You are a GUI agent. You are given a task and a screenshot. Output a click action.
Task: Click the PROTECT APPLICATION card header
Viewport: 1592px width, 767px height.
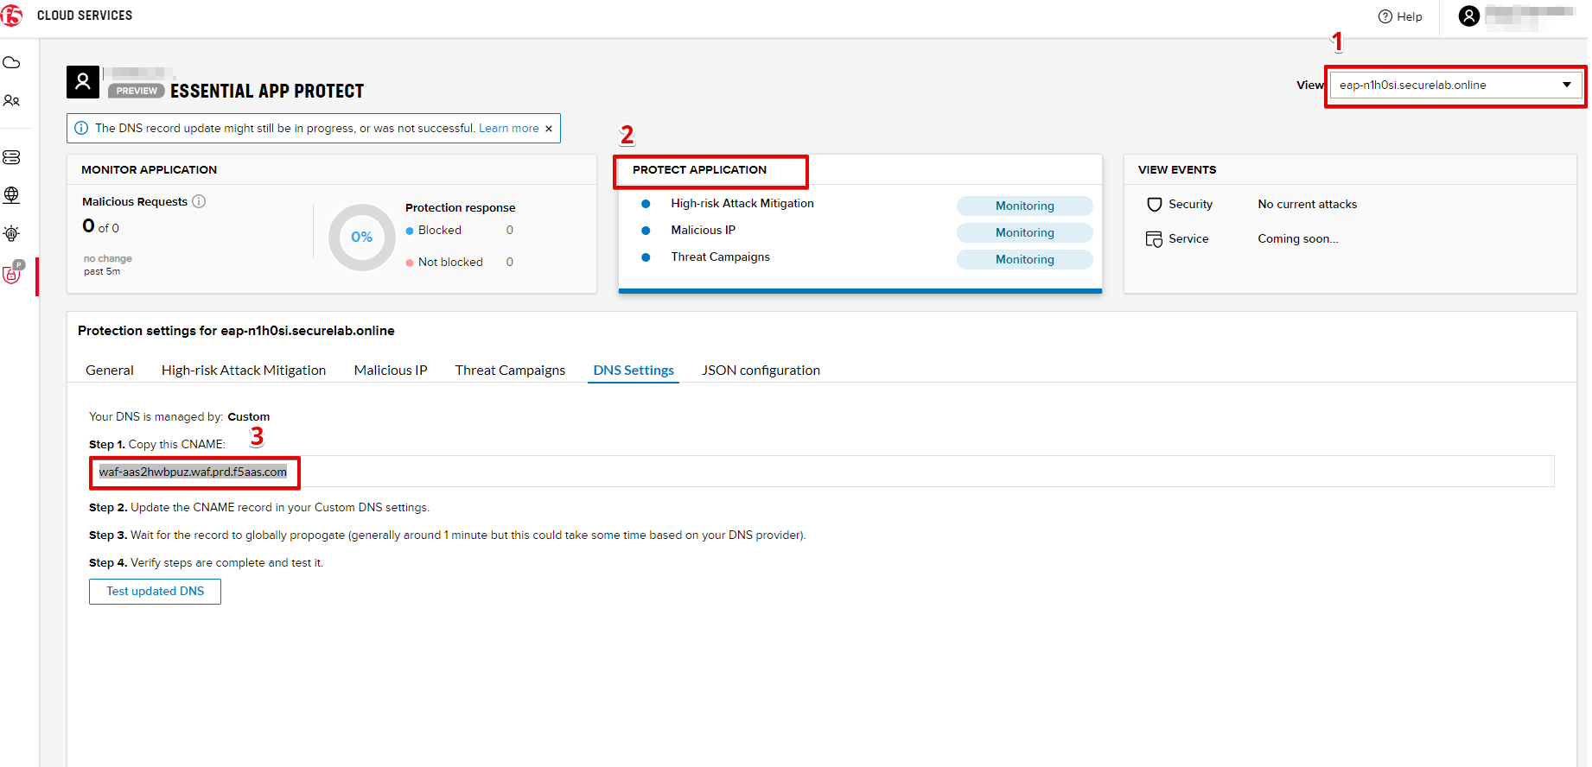pos(699,170)
